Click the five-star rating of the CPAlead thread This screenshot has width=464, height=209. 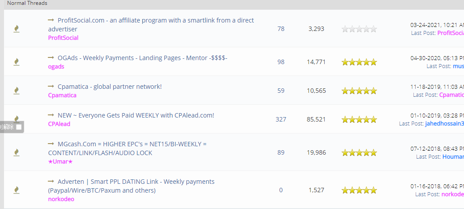click(x=359, y=119)
